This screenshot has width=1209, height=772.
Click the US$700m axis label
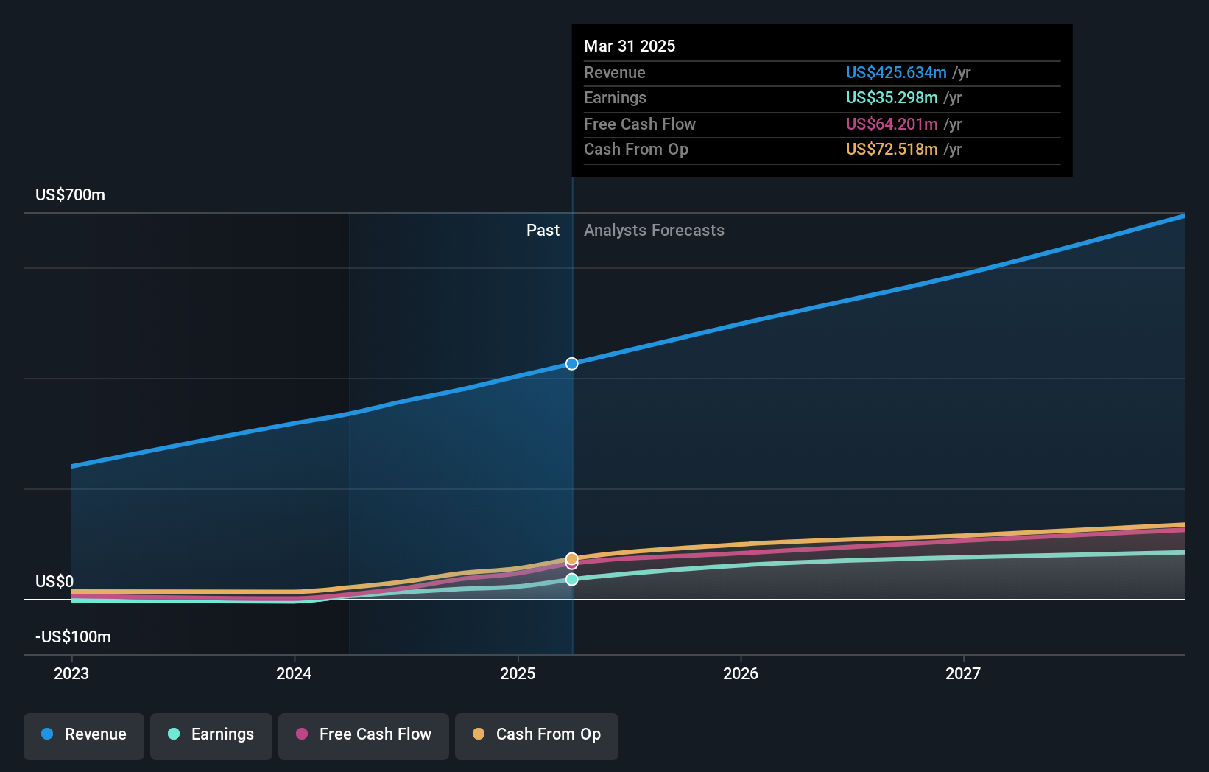tap(71, 195)
